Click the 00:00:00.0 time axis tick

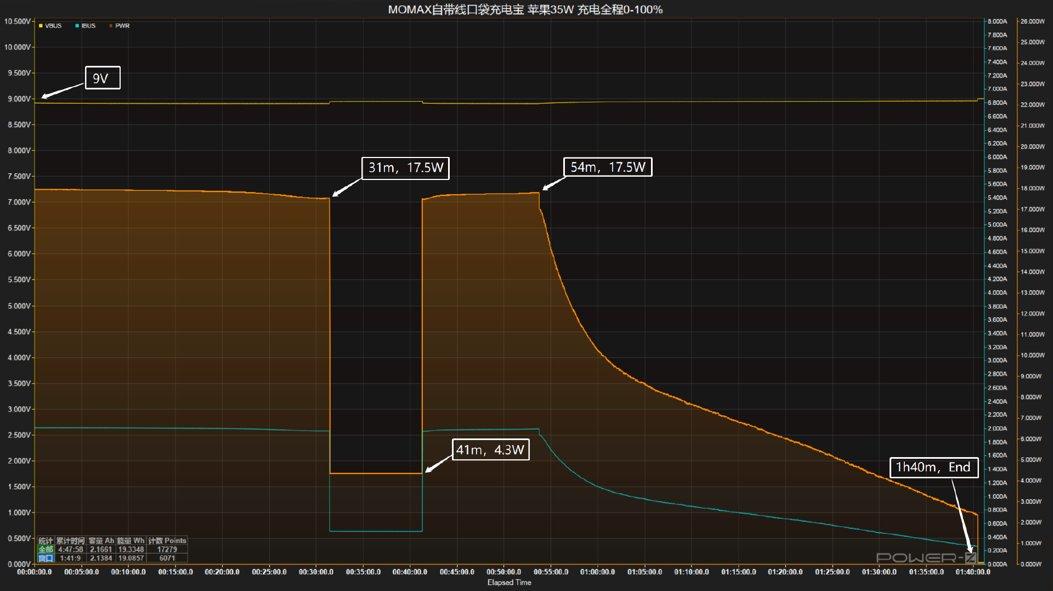(35, 572)
